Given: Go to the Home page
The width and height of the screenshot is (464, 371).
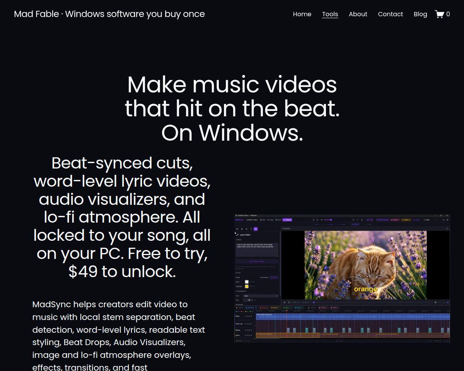Looking at the screenshot, I should click(x=302, y=14).
